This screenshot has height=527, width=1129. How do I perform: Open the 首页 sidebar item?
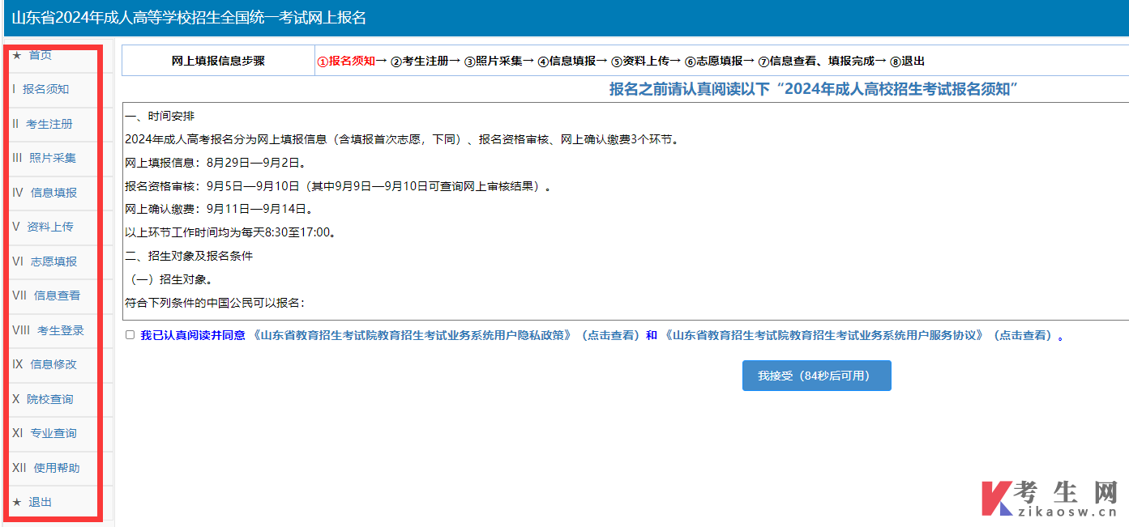click(x=41, y=55)
